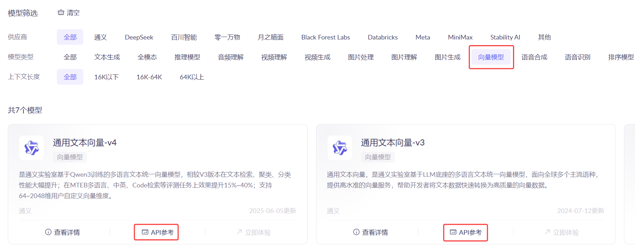The width and height of the screenshot is (635, 250).
Task: Choose 视频理解 model type
Action: pyautogui.click(x=274, y=57)
